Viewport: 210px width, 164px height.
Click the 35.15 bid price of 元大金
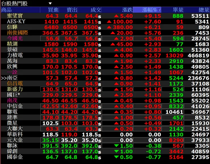(x=51, y=140)
